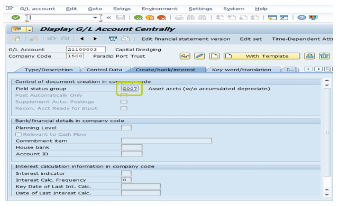Image resolution: width=339 pixels, height=206 pixels.
Task: Open the Settings menu
Action: point(200,9)
